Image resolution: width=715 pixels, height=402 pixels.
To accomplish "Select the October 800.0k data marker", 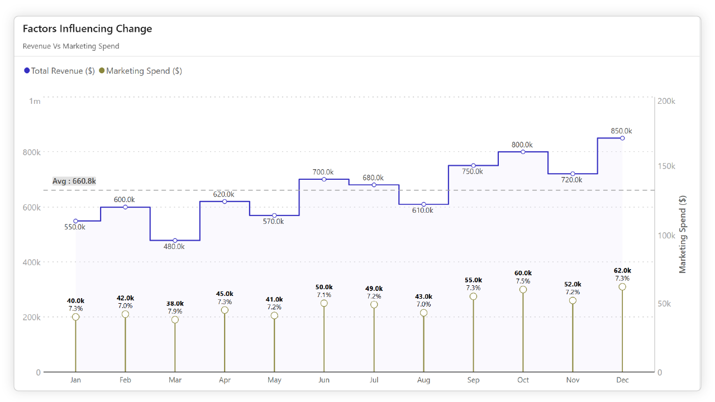I will tap(522, 151).
